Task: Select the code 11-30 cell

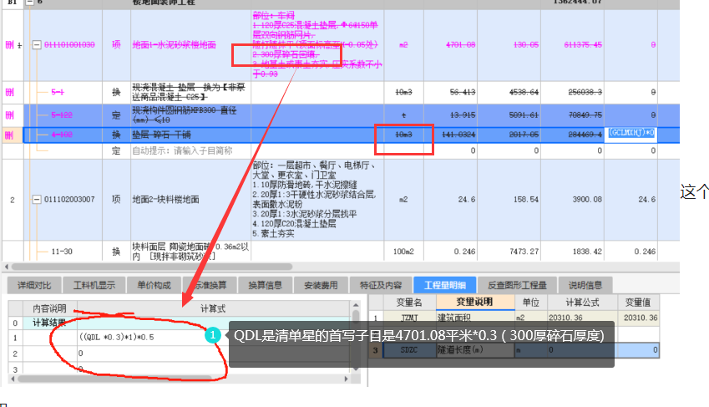Action: (x=63, y=252)
